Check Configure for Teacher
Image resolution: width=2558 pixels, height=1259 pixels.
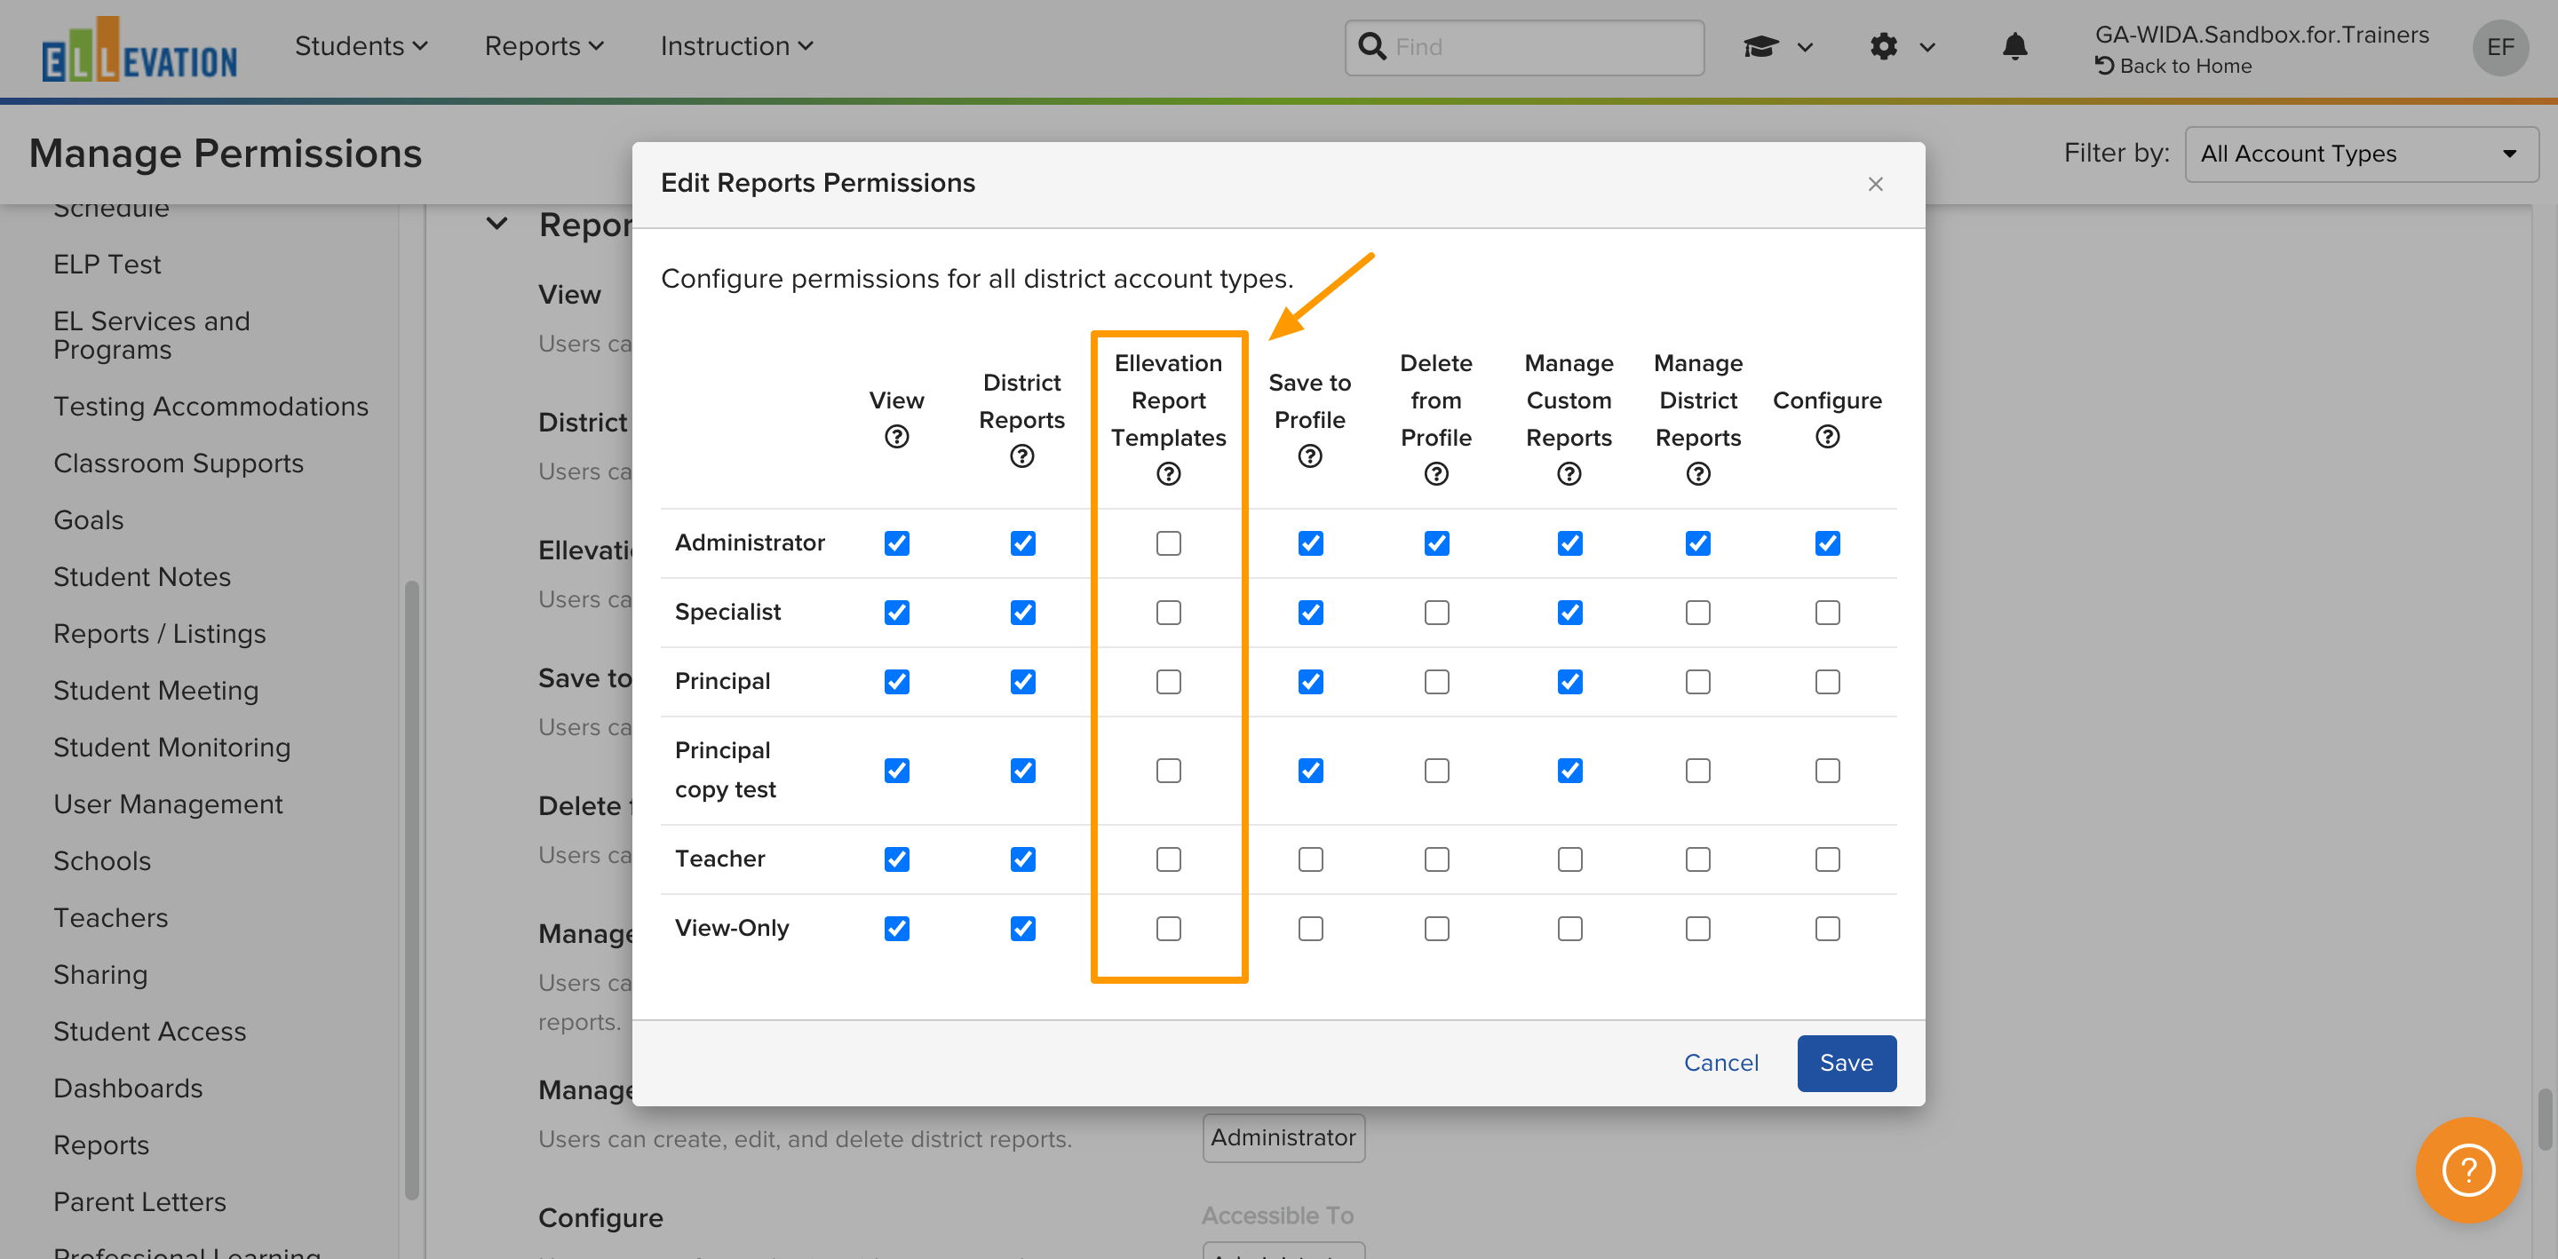point(1827,859)
